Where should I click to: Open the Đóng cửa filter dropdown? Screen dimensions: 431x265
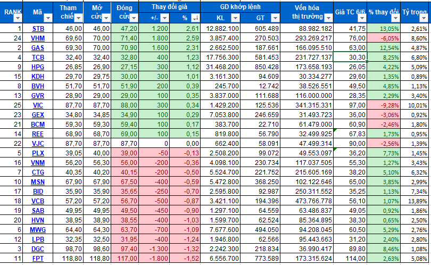[x=134, y=18]
